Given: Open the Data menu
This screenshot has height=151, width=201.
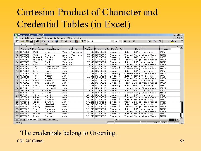Looking at the screenshot, I should 63,38.
